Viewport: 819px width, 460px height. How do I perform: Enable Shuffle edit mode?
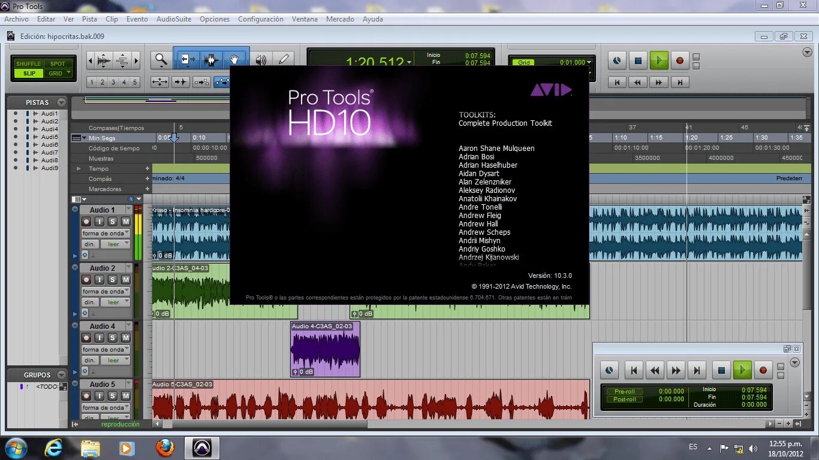29,63
